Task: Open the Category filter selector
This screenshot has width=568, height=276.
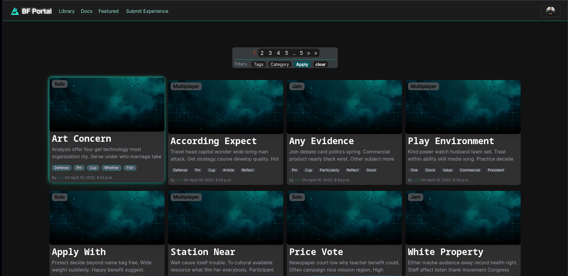Action: coord(279,64)
